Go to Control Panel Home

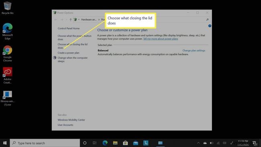[x=69, y=29]
